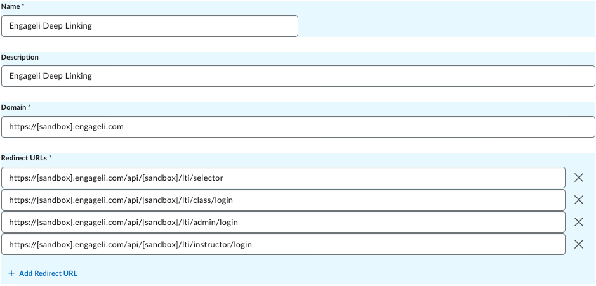Focus the Description input field
Image resolution: width=596 pixels, height=286 pixels.
tap(298, 76)
